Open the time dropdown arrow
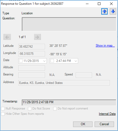The image size is (118, 131). [x=76, y=61]
